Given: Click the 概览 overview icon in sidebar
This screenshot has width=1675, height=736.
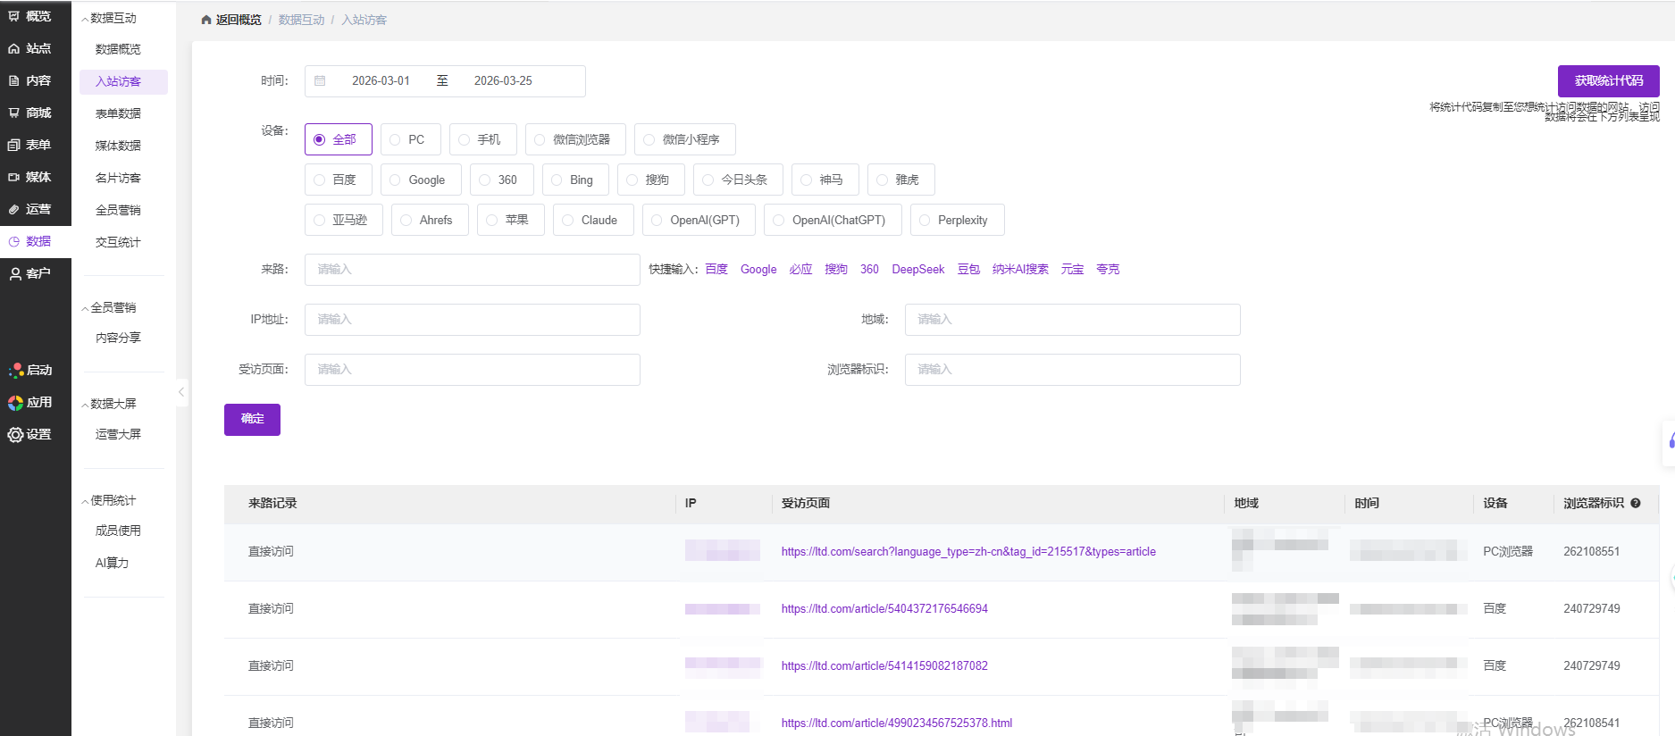Looking at the screenshot, I should click(x=14, y=16).
